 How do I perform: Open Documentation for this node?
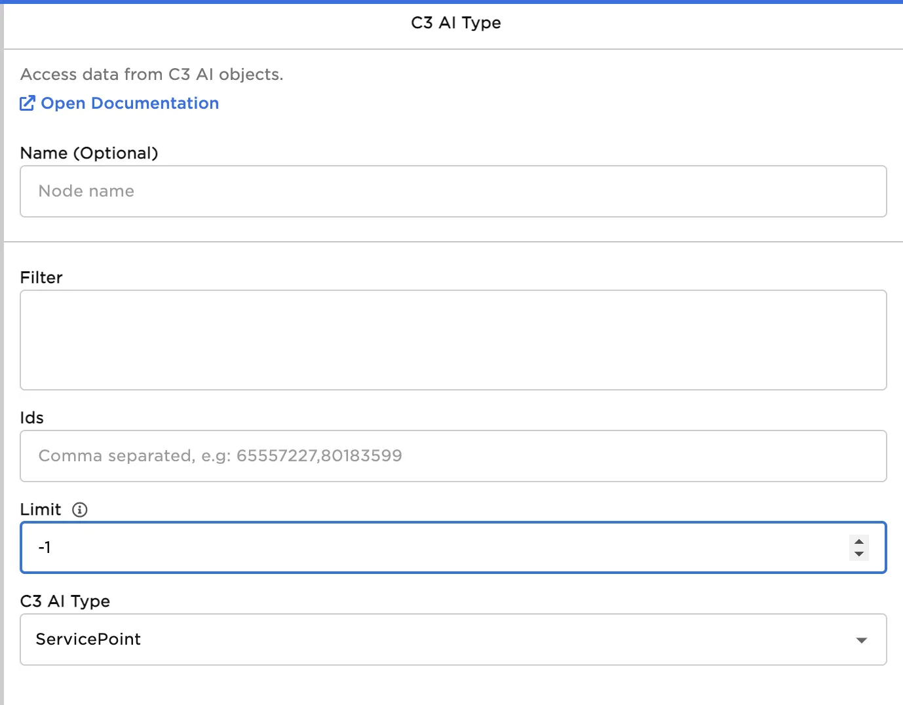pyautogui.click(x=130, y=103)
